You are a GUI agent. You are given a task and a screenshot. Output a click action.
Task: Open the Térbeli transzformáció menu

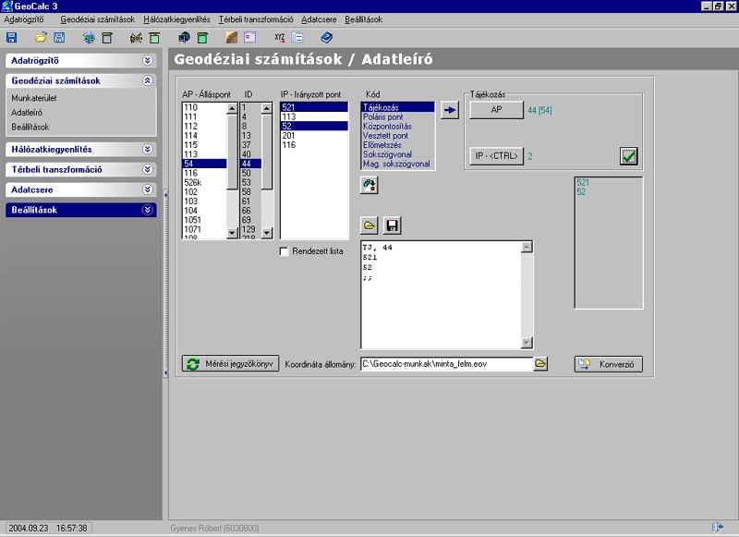(x=256, y=19)
